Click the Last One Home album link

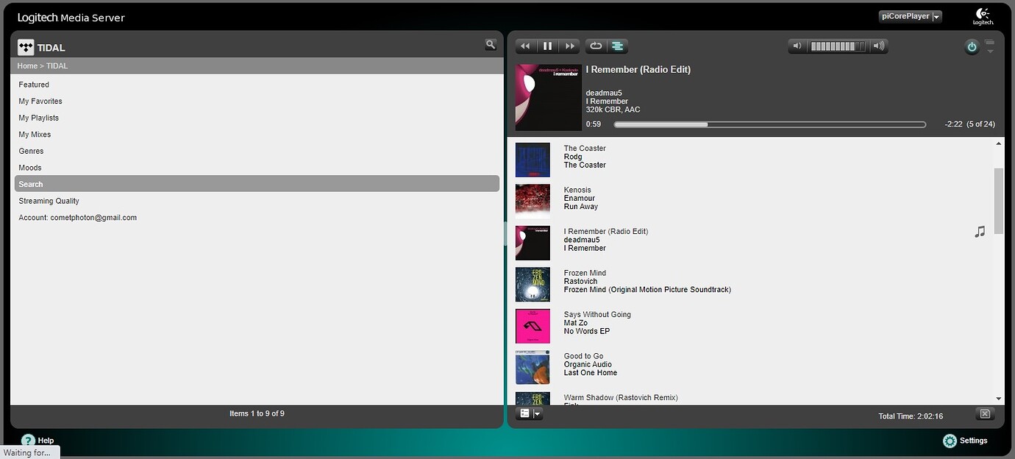pyautogui.click(x=591, y=373)
